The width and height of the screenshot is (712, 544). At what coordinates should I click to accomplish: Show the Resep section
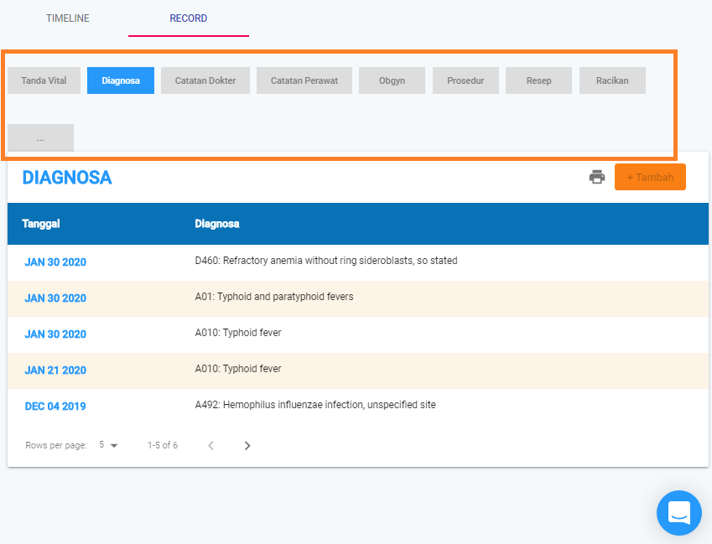pos(539,80)
